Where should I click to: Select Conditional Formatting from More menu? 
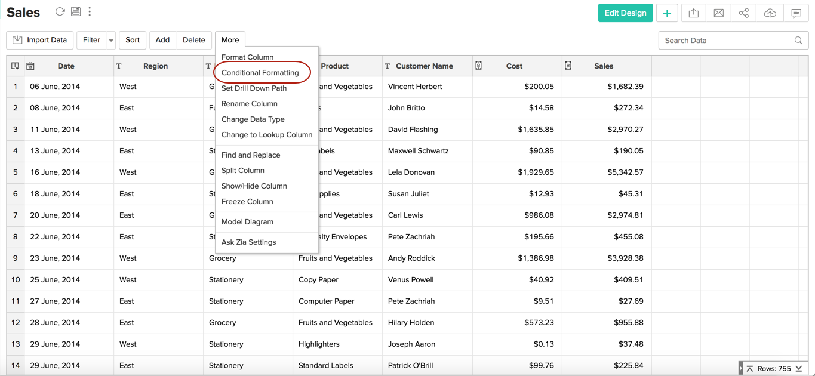point(260,73)
